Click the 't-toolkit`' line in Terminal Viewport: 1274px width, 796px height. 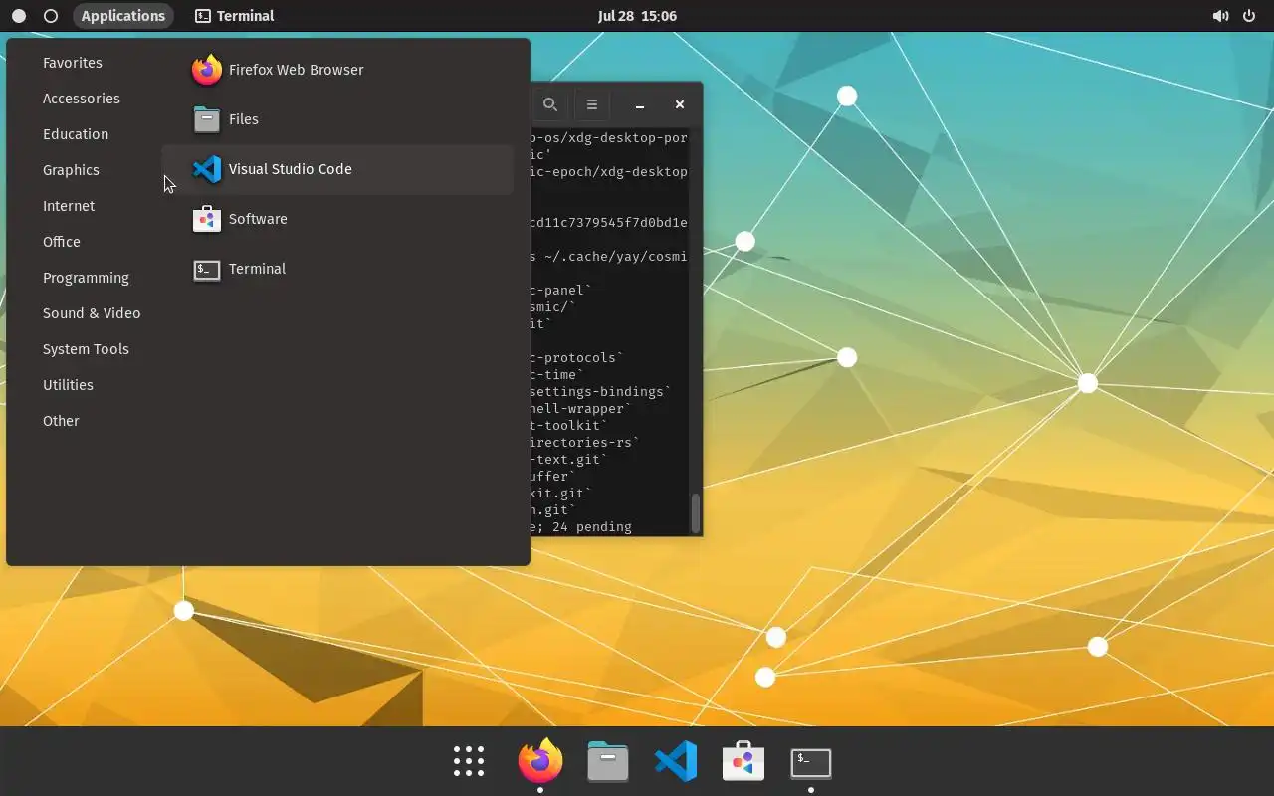point(568,426)
